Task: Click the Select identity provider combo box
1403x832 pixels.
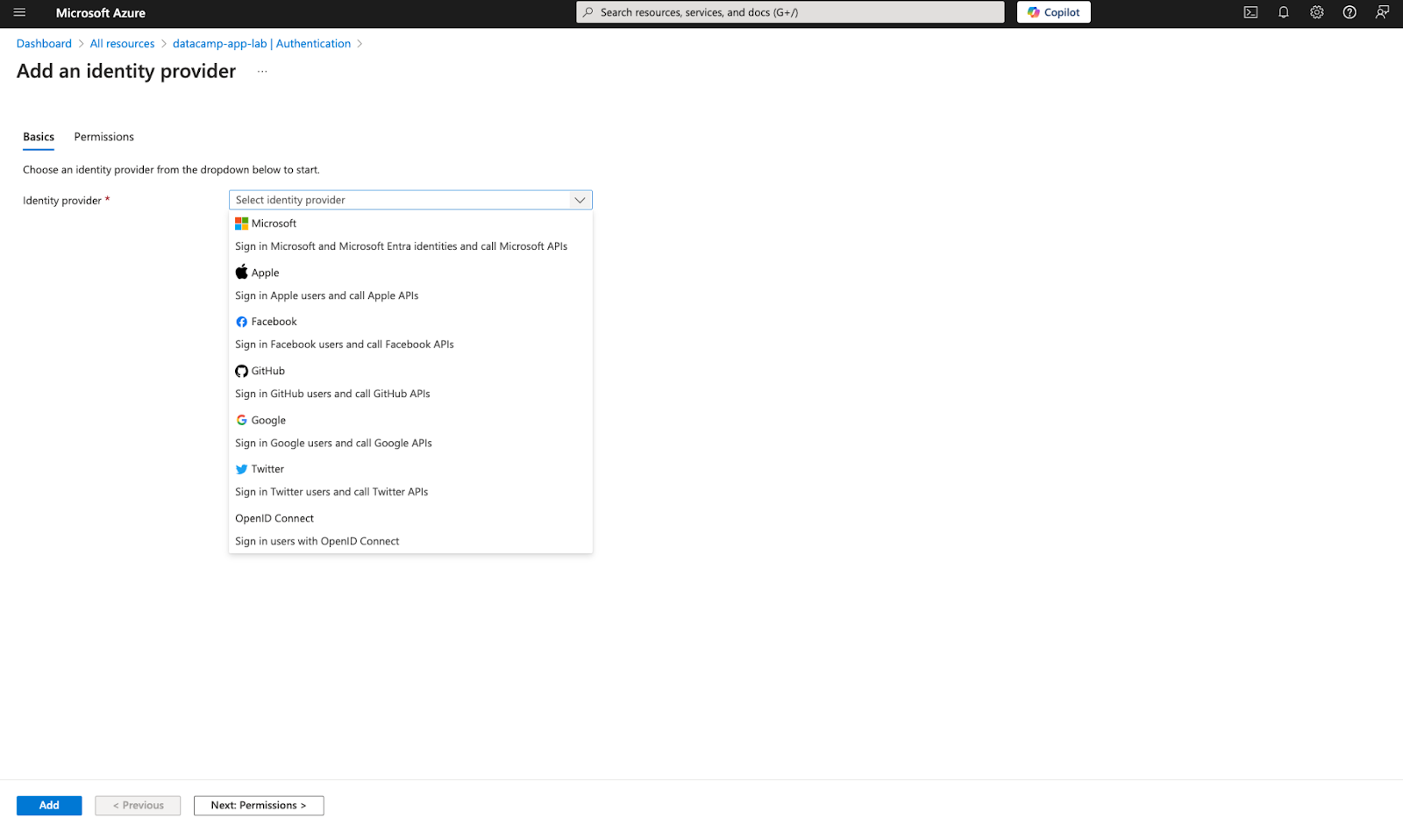Action: (x=410, y=200)
